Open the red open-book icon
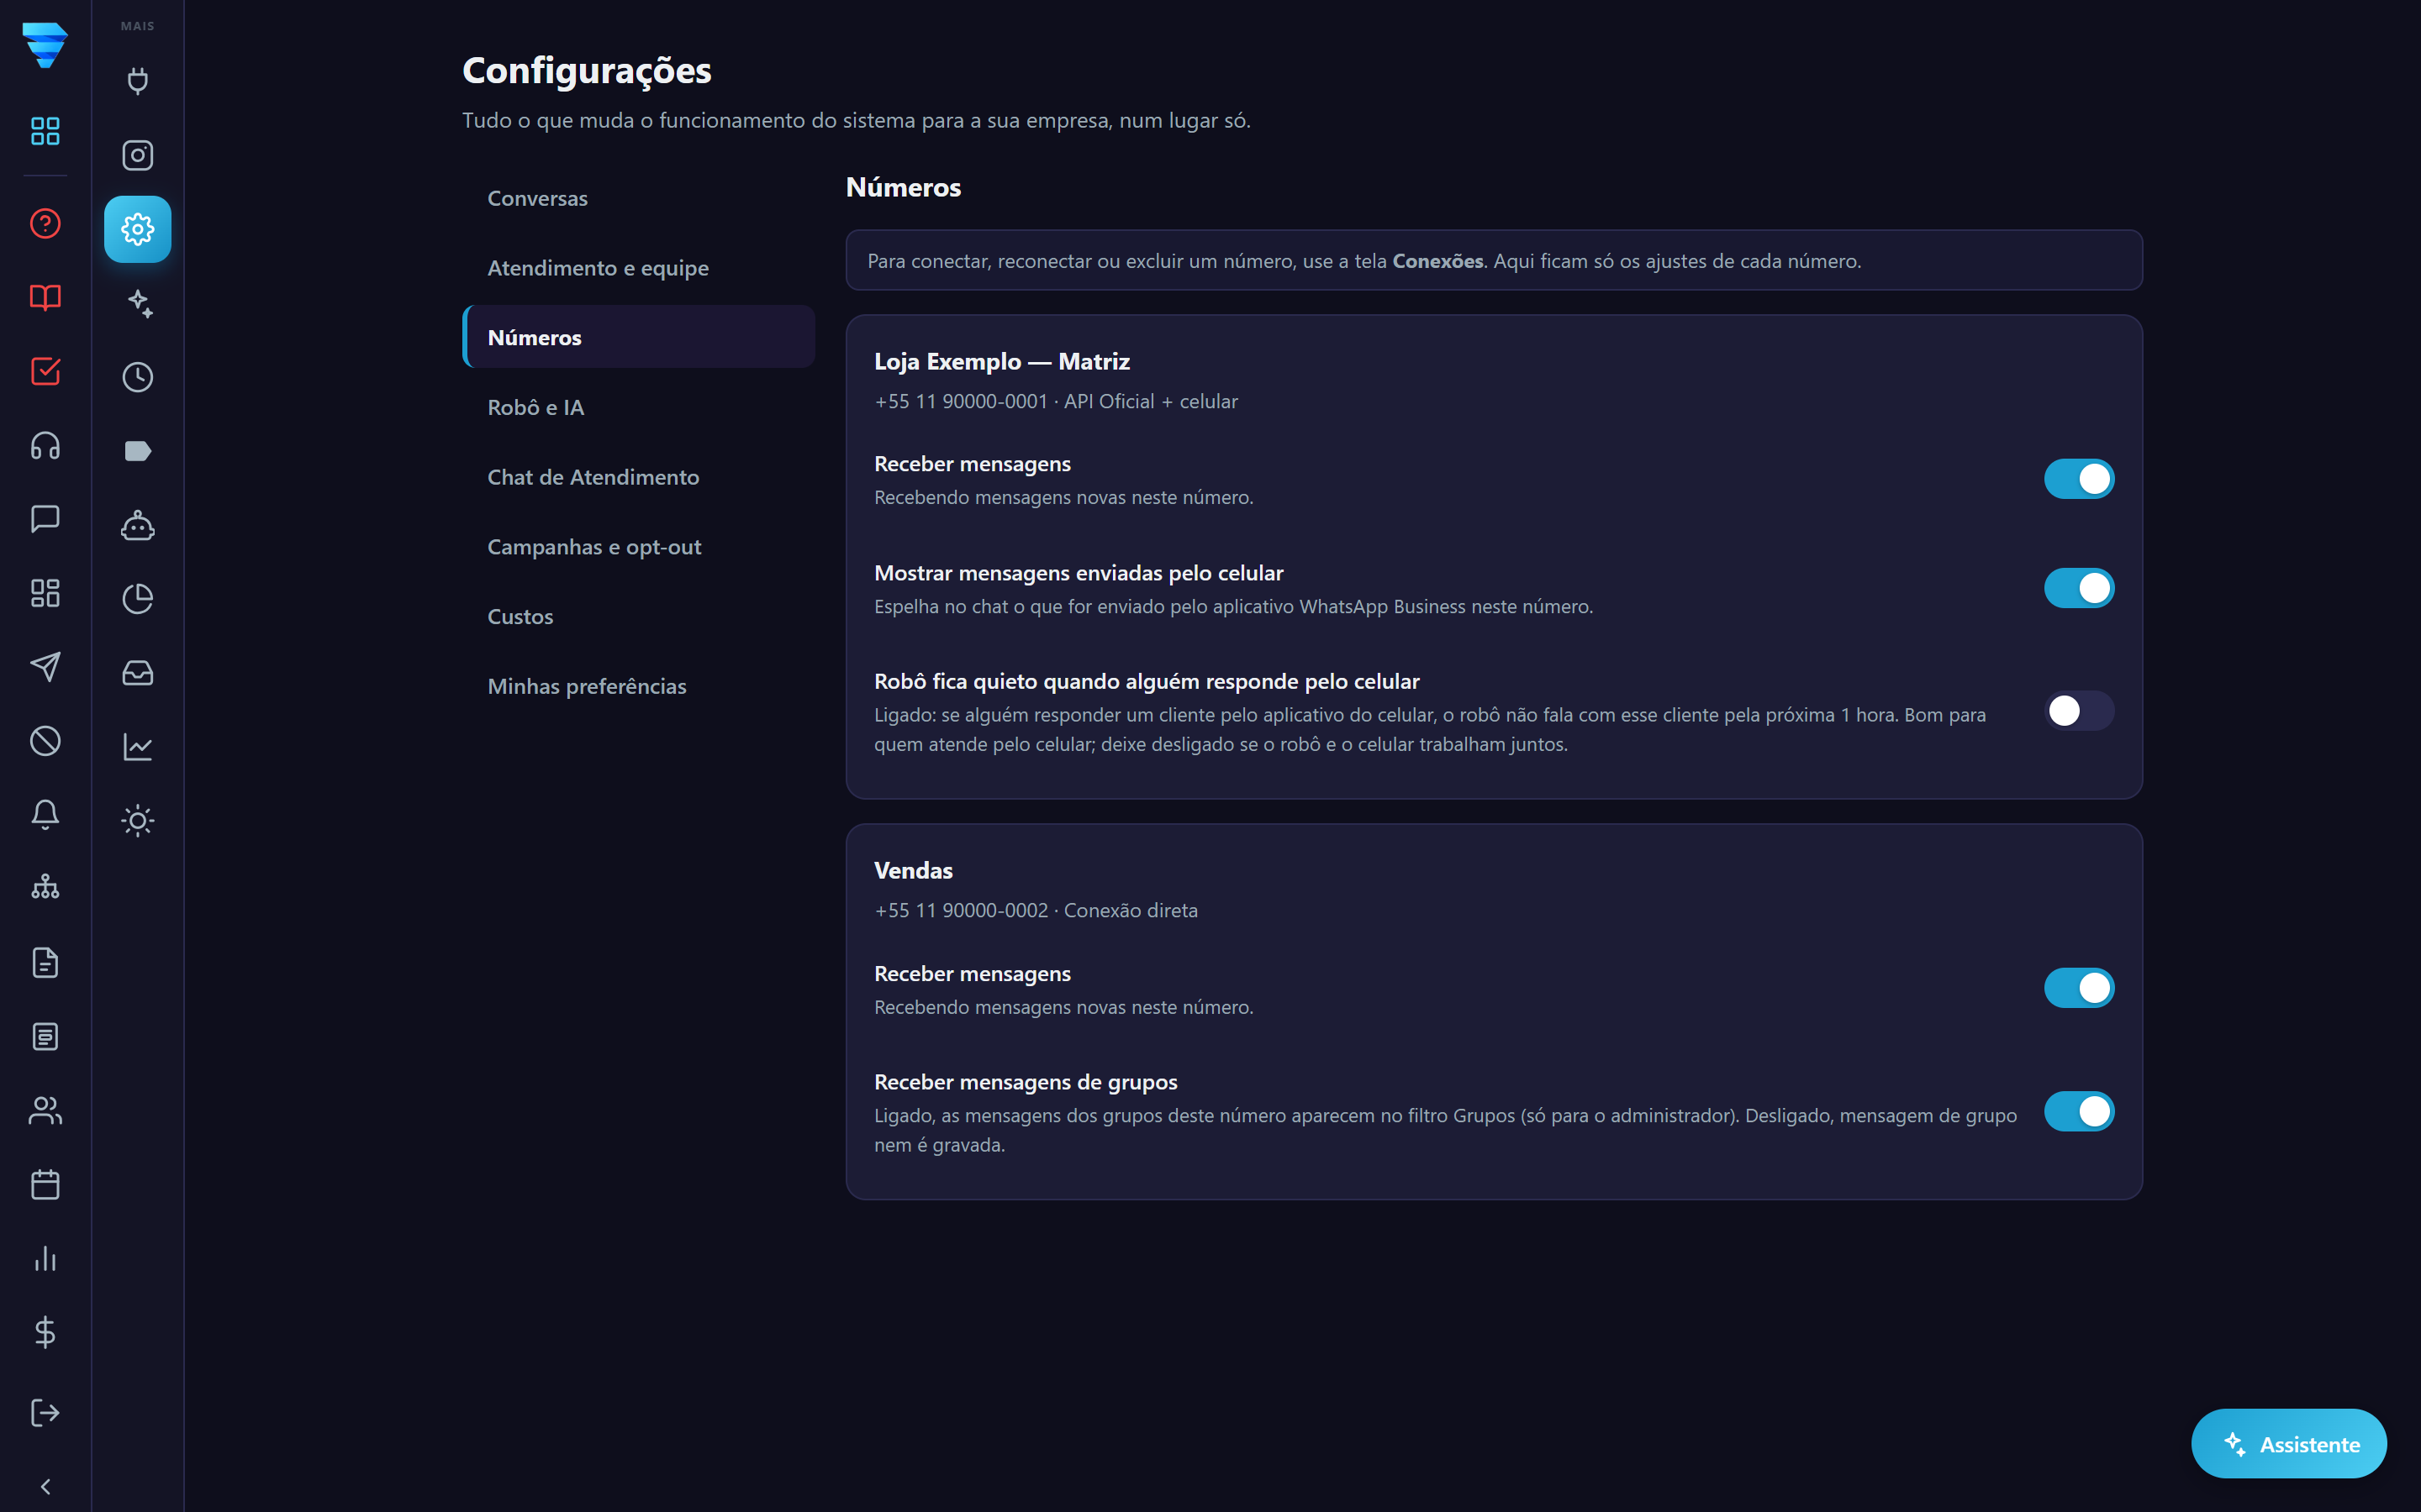 coord(45,297)
